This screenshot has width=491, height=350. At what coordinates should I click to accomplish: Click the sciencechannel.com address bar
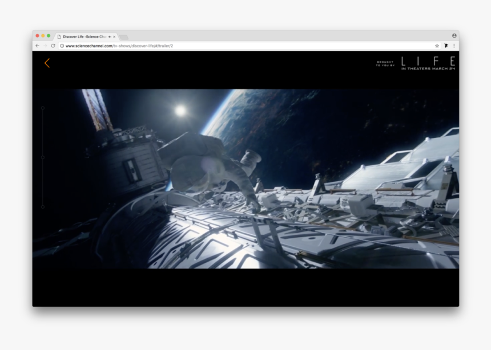coord(247,46)
